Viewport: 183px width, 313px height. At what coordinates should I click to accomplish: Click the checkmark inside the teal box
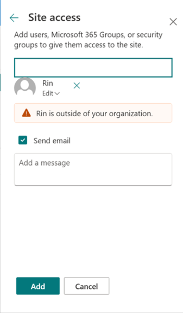click(x=23, y=140)
